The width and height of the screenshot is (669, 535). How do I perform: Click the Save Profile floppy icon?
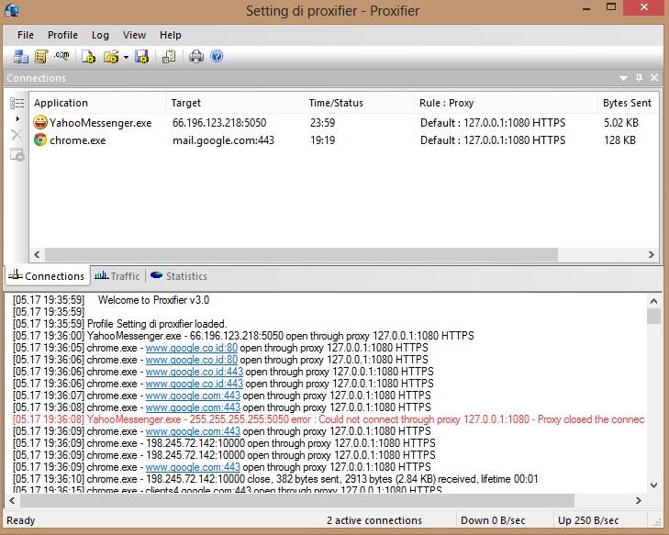[x=141, y=57]
